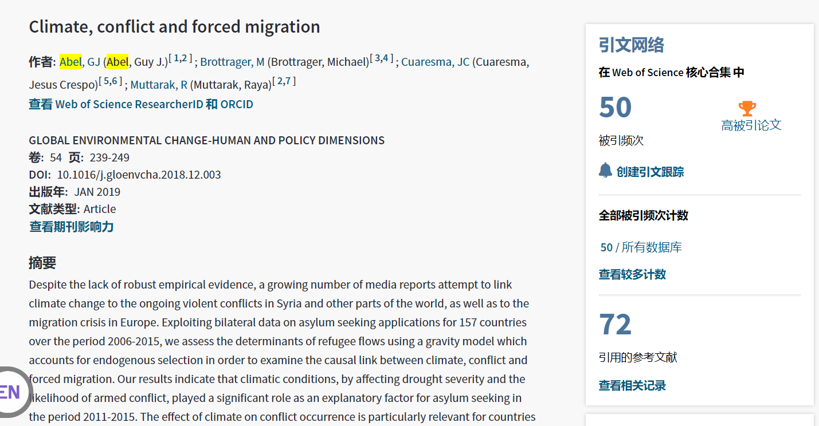Open author link Brottrager, M
819x426 pixels.
232,62
